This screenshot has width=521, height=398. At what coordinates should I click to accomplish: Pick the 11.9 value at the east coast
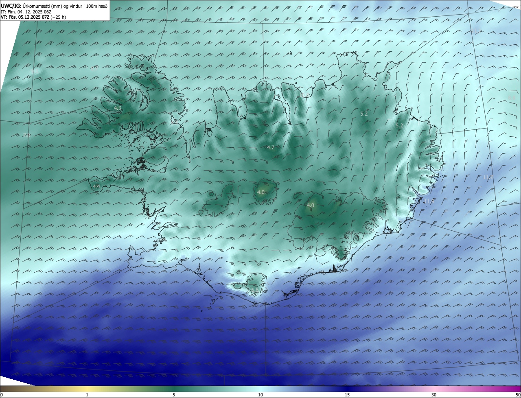429,201
